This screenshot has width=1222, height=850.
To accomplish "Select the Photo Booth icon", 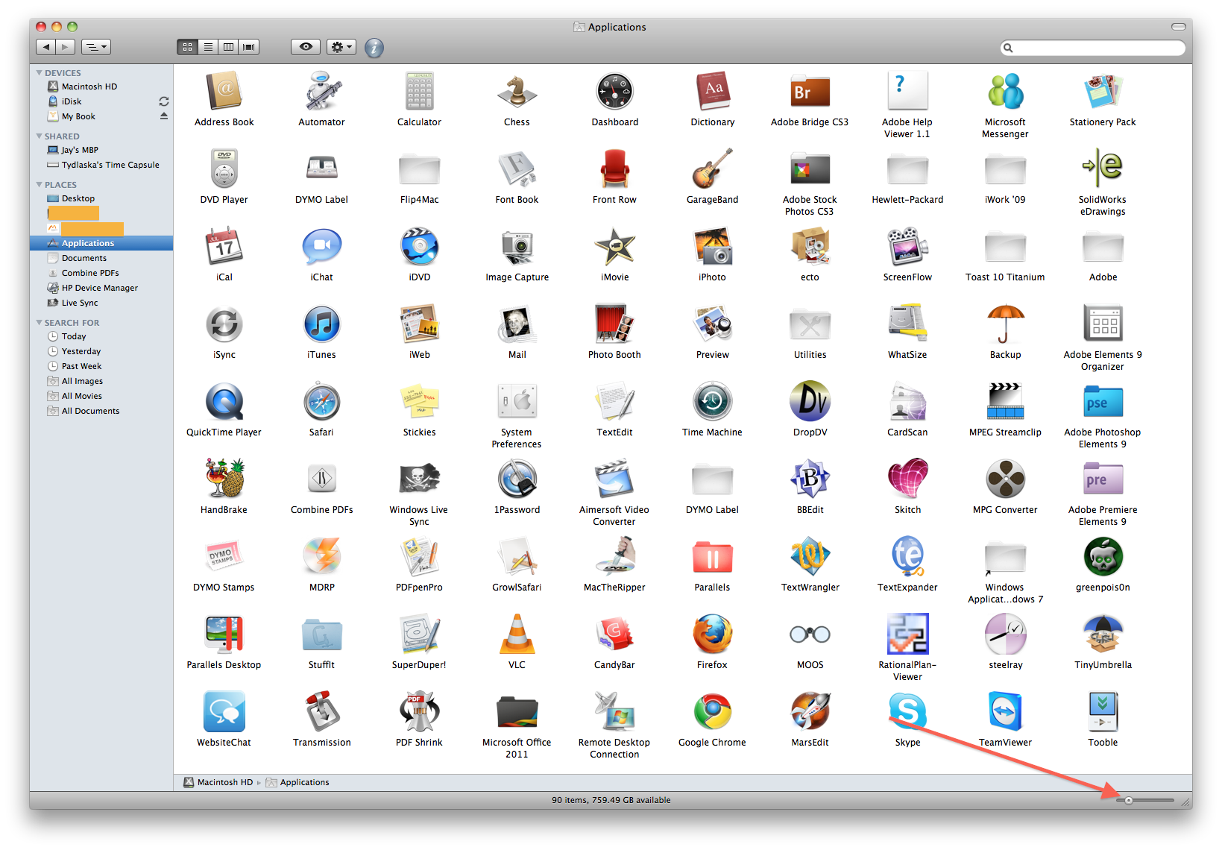I will [x=614, y=324].
